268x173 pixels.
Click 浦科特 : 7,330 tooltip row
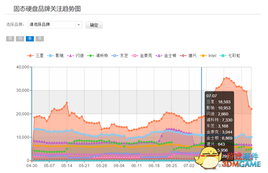[219, 120]
